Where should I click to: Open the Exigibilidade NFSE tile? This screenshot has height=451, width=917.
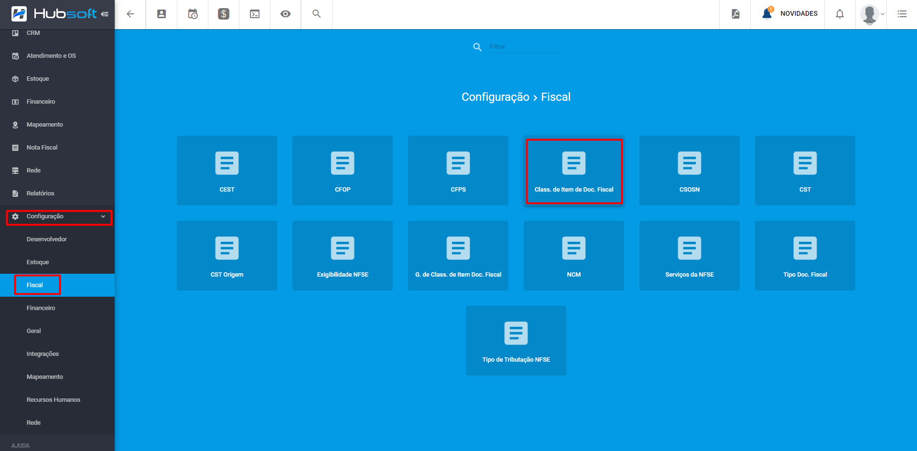[x=343, y=256]
